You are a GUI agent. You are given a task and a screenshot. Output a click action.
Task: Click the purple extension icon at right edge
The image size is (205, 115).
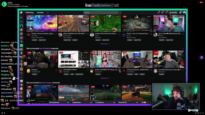(201, 57)
